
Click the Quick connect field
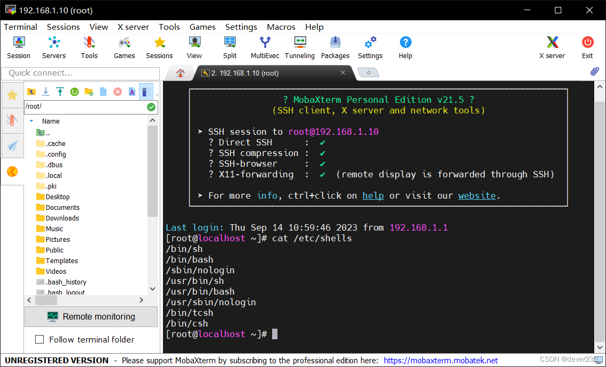tap(80, 73)
